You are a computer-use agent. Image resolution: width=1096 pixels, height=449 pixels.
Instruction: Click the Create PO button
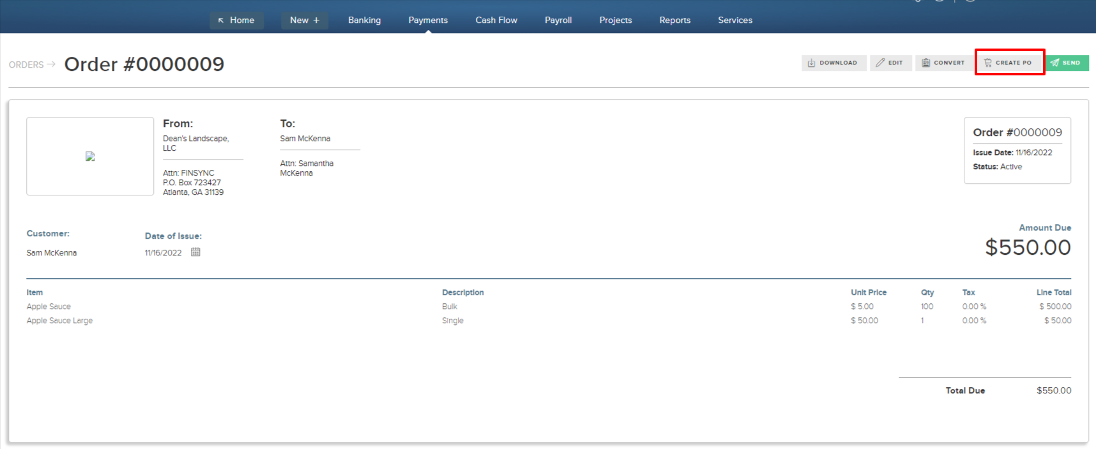point(1009,63)
